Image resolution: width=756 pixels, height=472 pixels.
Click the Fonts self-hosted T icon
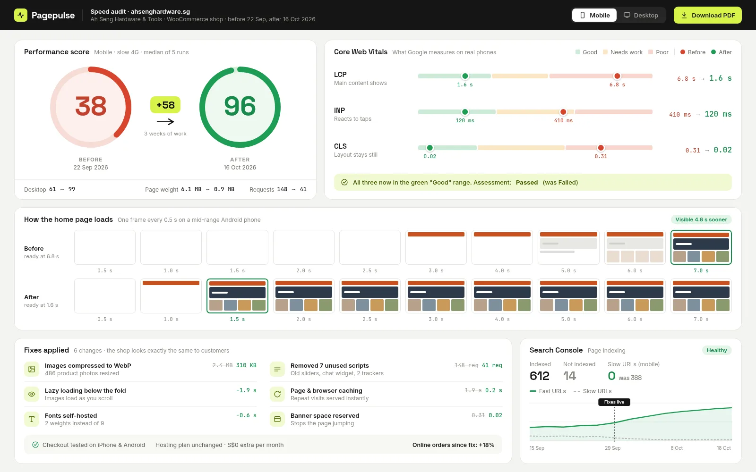(x=32, y=419)
